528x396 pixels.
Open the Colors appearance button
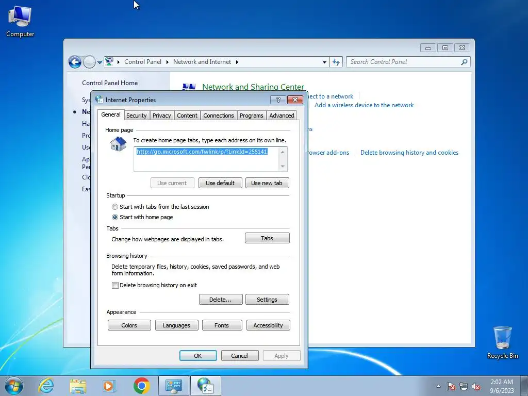click(x=129, y=325)
